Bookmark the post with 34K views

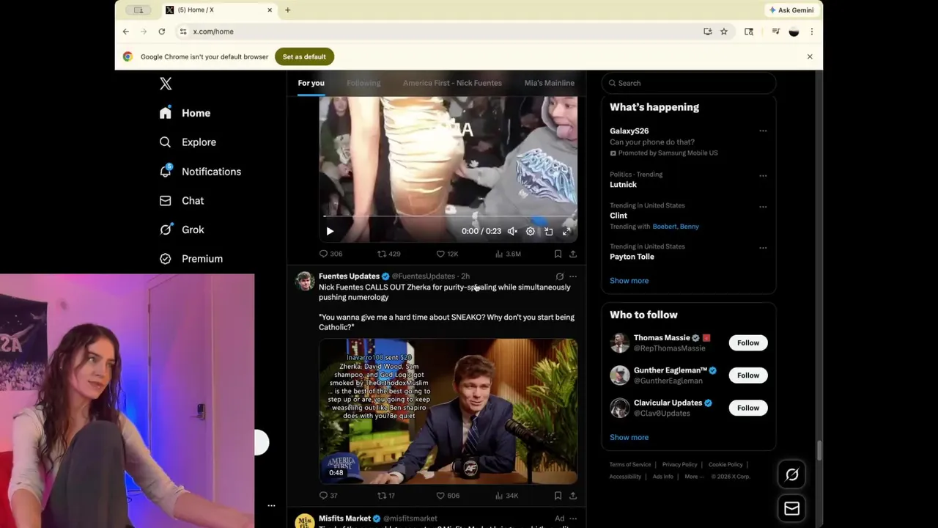click(x=558, y=496)
